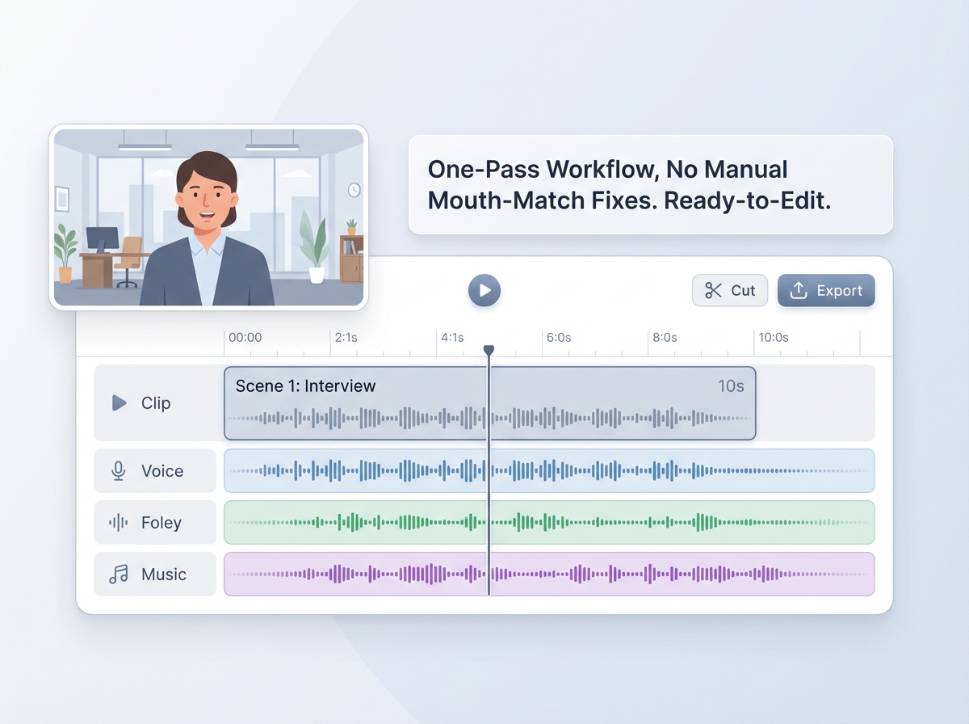
Task: Collapse the Music track row
Action: [x=155, y=575]
